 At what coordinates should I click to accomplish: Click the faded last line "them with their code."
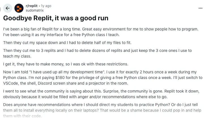point(22,116)
